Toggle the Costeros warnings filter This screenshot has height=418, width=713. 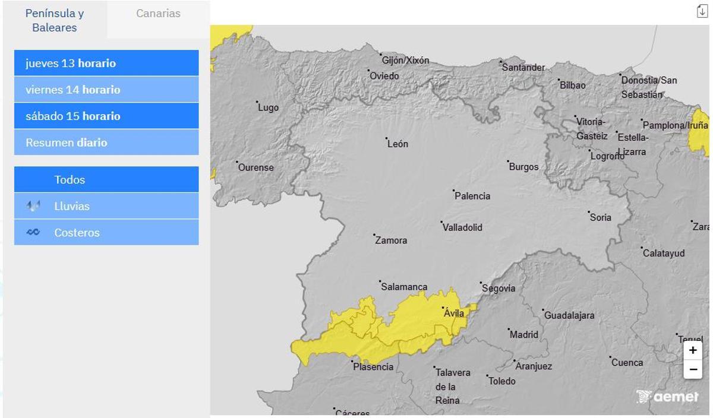click(x=106, y=232)
